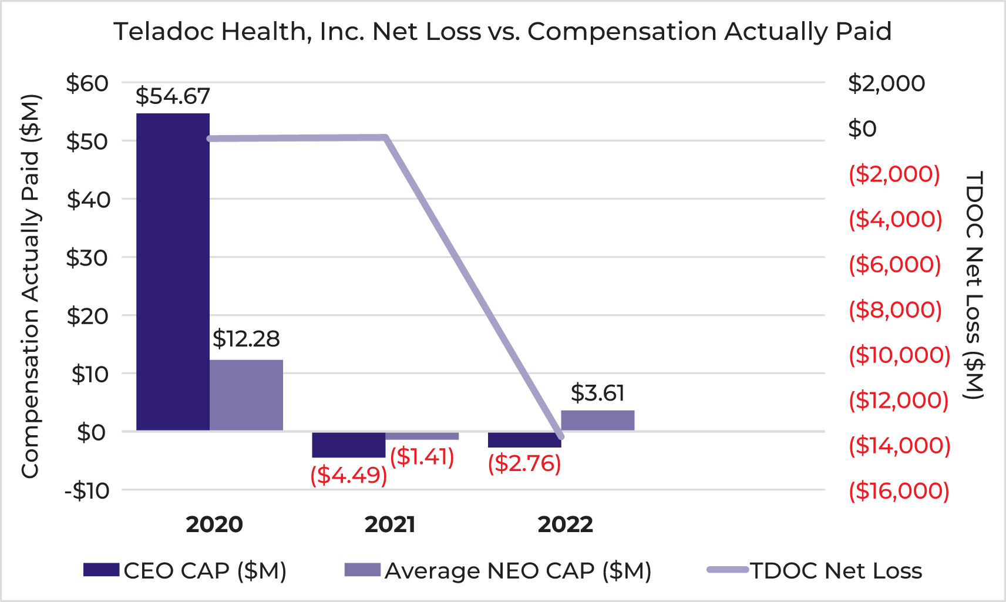Select the 2022 Average NEO CAP bar
The width and height of the screenshot is (1006, 602).
click(x=597, y=421)
